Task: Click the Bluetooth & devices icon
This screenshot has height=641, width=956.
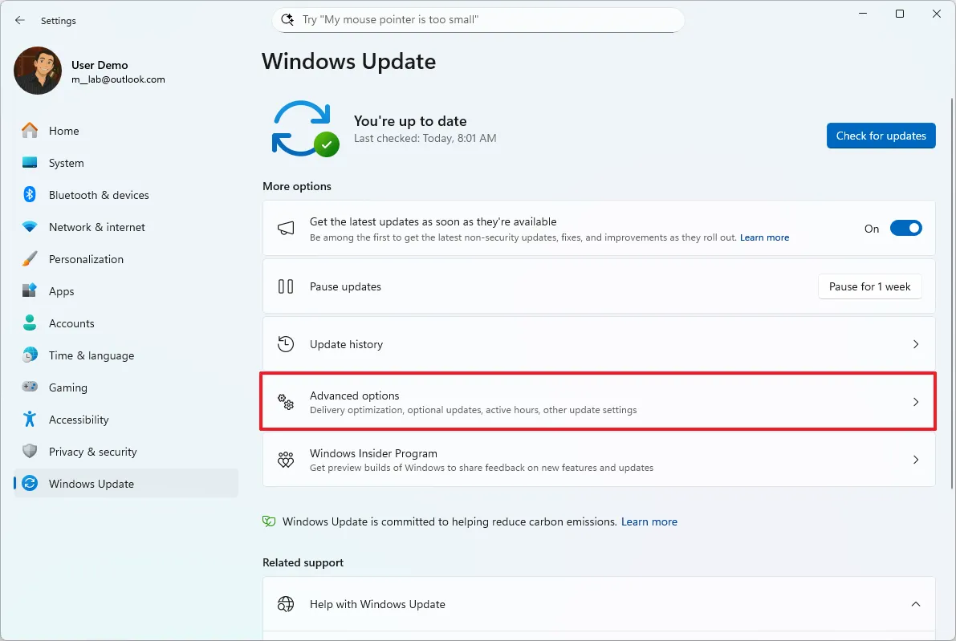Action: 30,194
